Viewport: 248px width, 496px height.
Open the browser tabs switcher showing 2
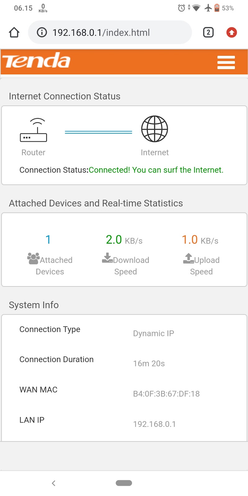pyautogui.click(x=208, y=32)
